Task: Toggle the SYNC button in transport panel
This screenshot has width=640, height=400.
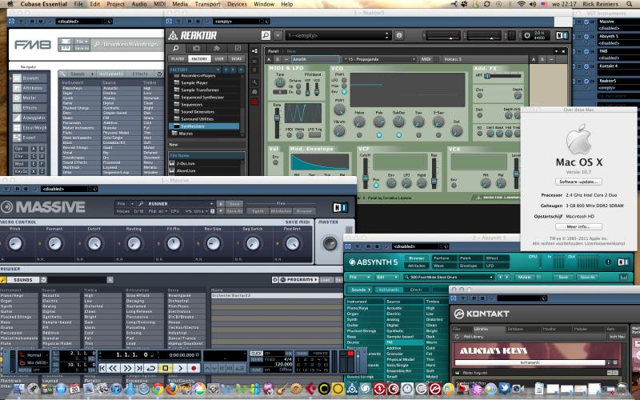Action: point(256,370)
